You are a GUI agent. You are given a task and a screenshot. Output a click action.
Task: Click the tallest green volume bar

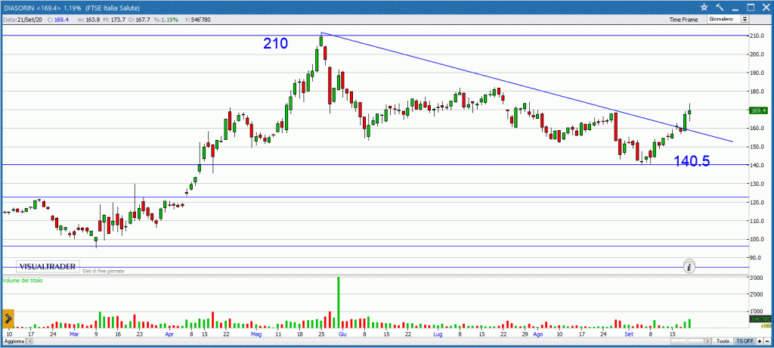click(x=339, y=302)
